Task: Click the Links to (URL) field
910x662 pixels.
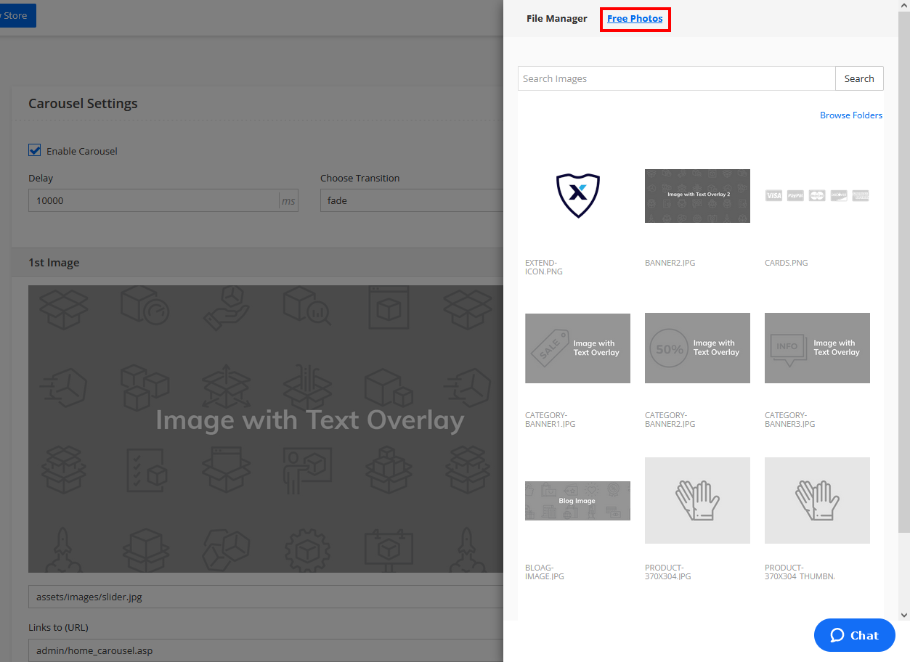Action: pyautogui.click(x=266, y=650)
